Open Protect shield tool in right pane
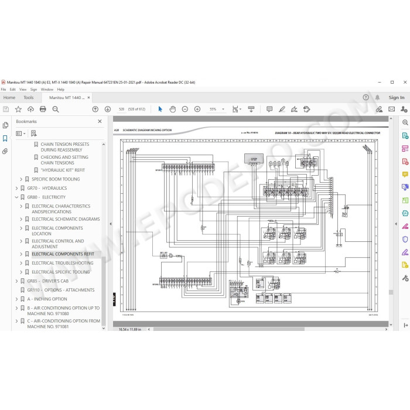The image size is (410, 410). point(405,239)
